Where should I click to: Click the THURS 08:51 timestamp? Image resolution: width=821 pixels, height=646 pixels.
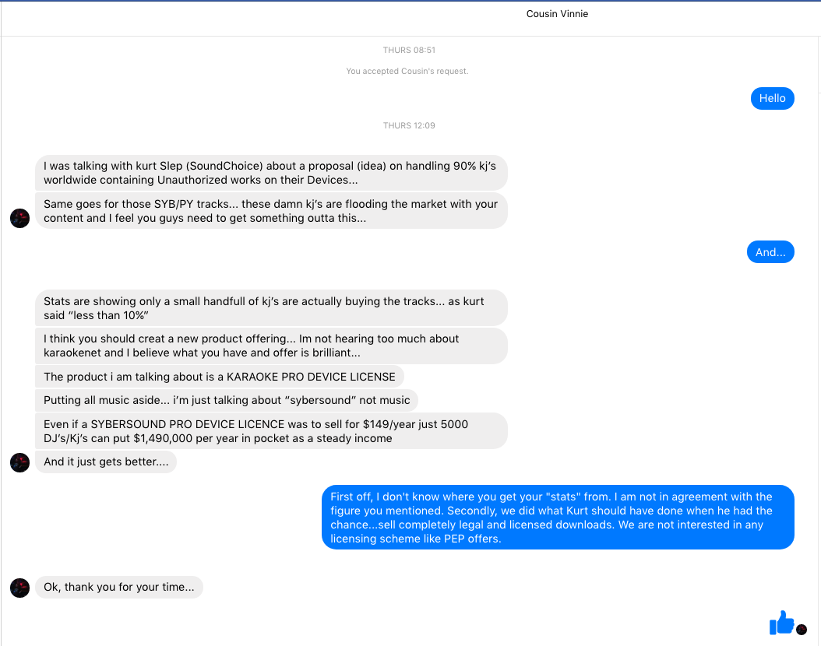[x=409, y=50]
